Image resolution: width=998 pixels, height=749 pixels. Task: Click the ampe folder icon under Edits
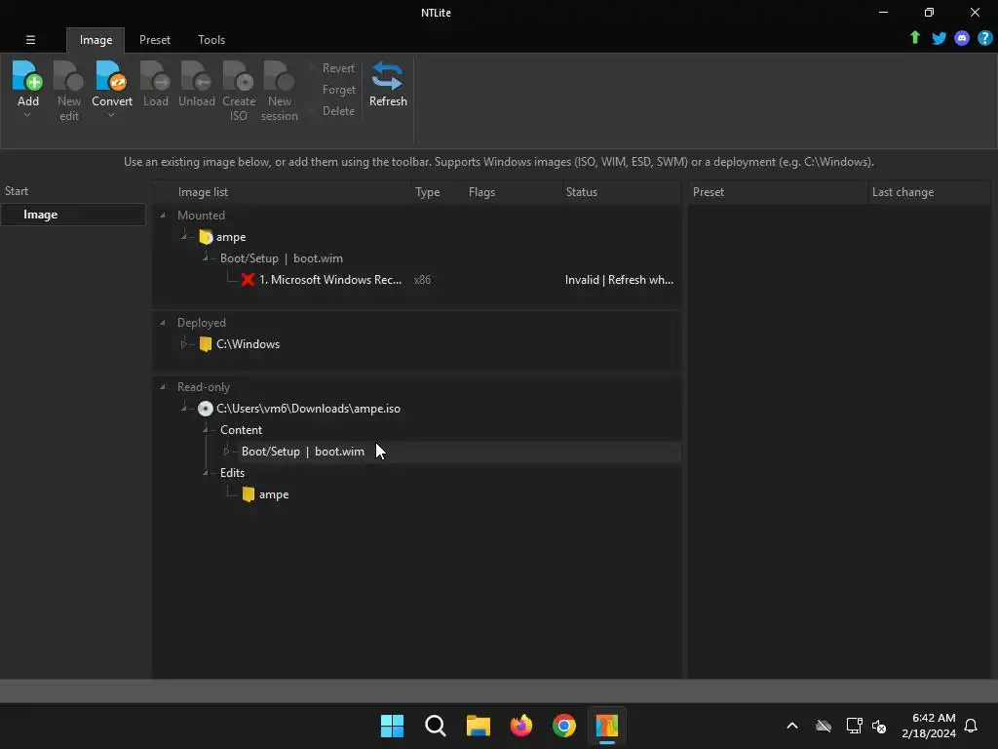coord(249,494)
